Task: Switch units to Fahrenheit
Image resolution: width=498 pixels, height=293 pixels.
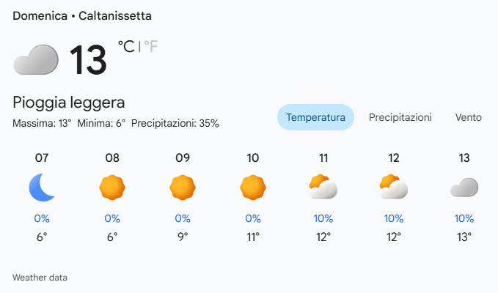Action: click(151, 47)
